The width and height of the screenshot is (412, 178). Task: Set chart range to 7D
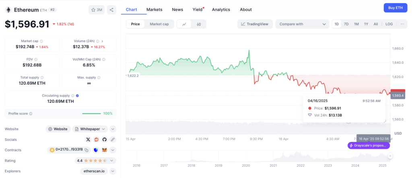coord(346,24)
